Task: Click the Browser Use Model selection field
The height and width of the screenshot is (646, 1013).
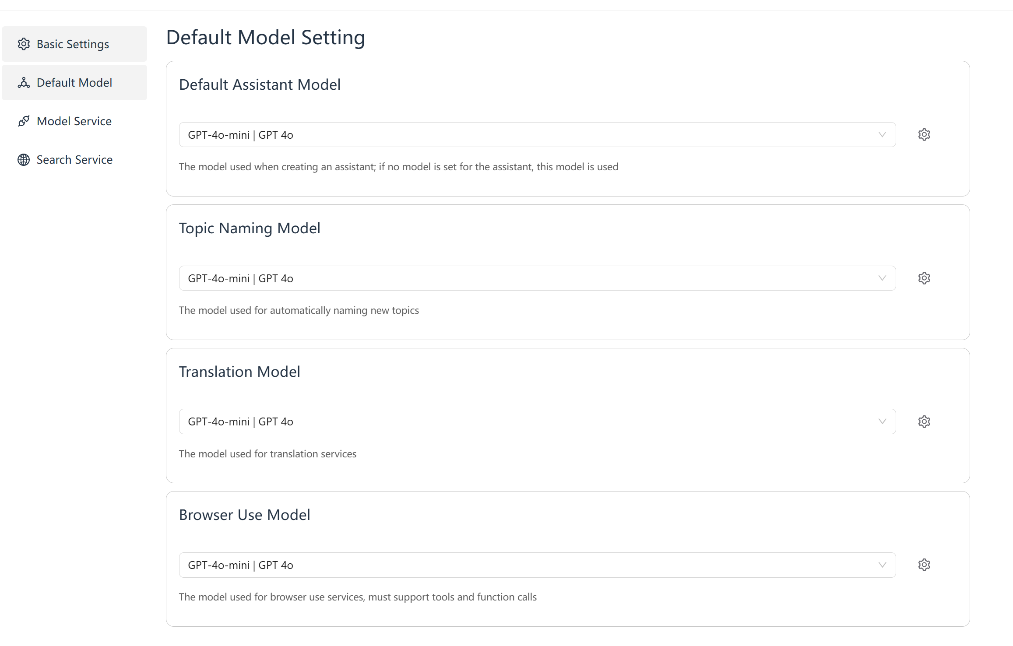Action: click(x=537, y=565)
